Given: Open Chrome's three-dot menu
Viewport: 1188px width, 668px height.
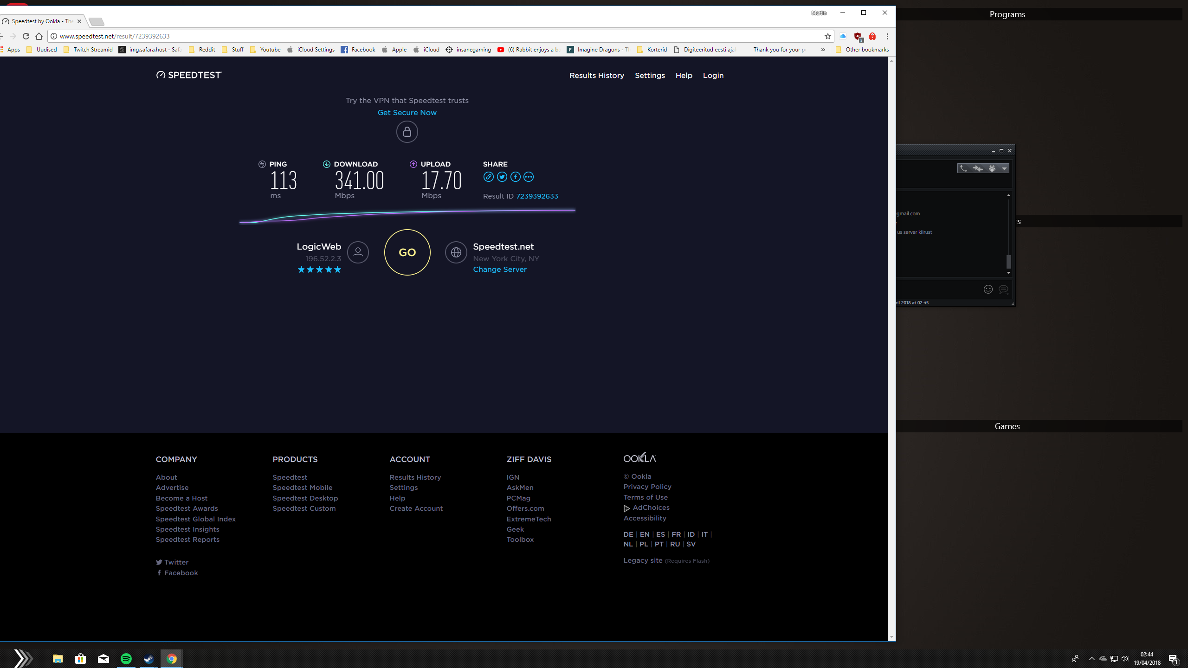Looking at the screenshot, I should click(887, 36).
